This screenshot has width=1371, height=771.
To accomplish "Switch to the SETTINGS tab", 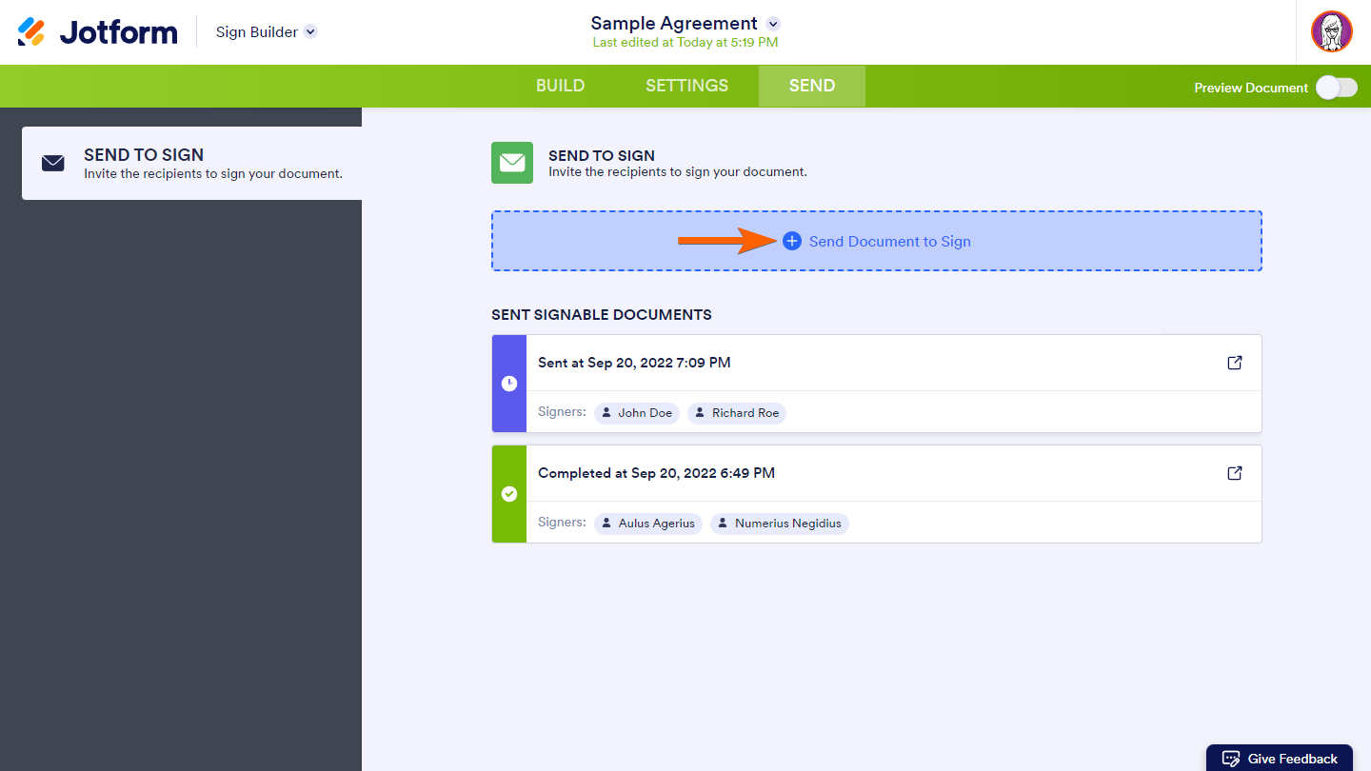I will point(687,86).
